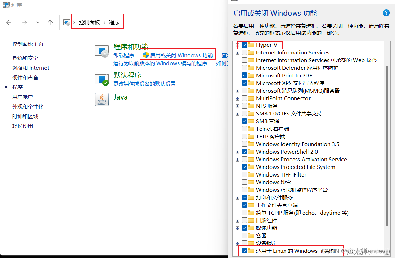Click the 卸载程序 link

click(124, 55)
